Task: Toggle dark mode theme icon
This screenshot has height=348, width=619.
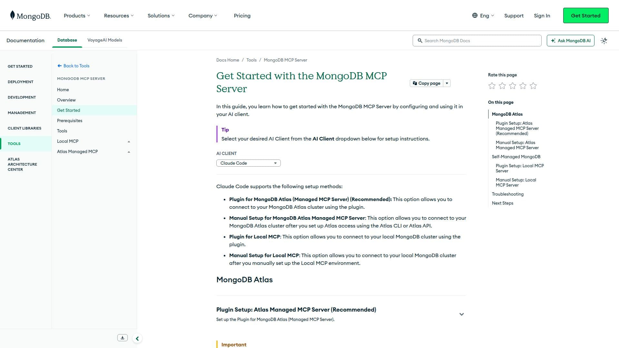Action: pos(604,41)
